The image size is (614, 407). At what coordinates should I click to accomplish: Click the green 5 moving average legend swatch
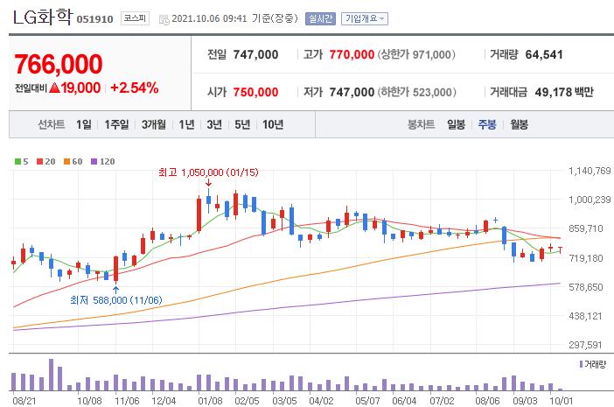pyautogui.click(x=17, y=161)
